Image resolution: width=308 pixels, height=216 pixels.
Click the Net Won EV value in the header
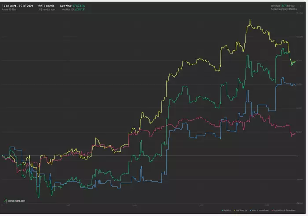pos(80,9)
